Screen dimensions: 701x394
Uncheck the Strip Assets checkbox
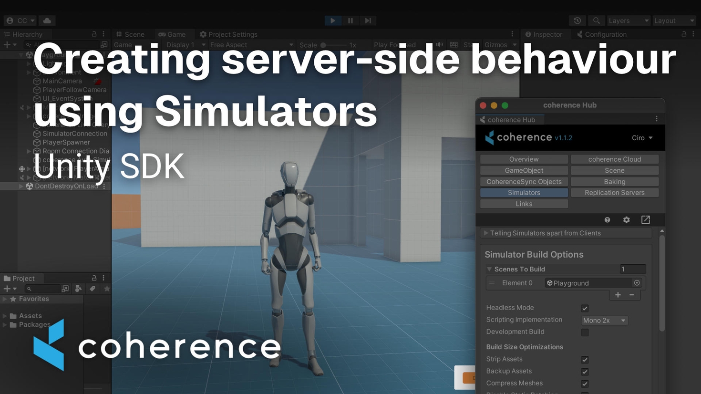(x=585, y=360)
